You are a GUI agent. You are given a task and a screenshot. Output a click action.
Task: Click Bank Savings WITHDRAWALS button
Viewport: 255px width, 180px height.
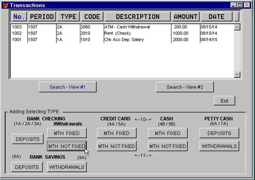click(67, 167)
